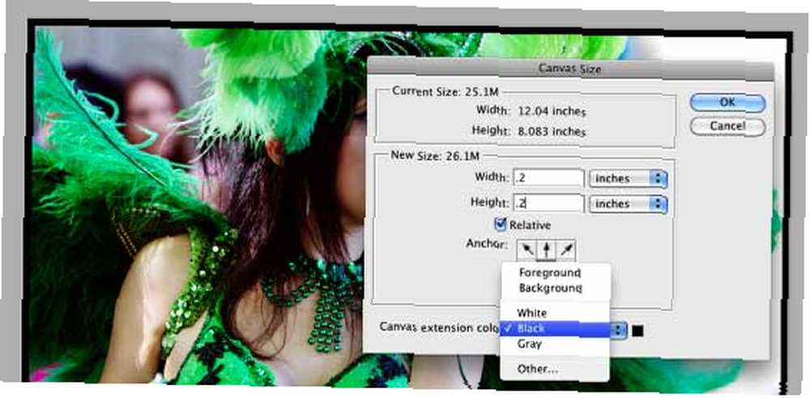
Task: Click the Width input field
Action: point(548,179)
